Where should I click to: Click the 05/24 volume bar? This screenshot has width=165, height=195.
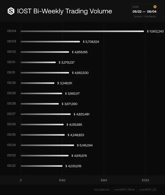pos(48,145)
